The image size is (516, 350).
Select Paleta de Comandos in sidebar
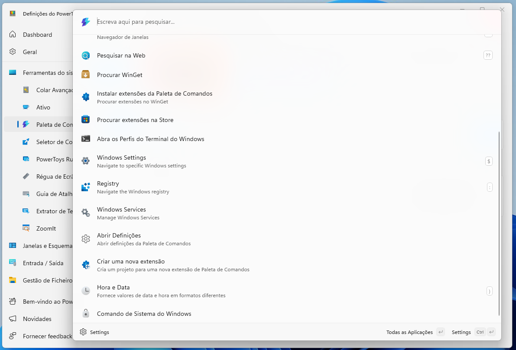click(38, 125)
